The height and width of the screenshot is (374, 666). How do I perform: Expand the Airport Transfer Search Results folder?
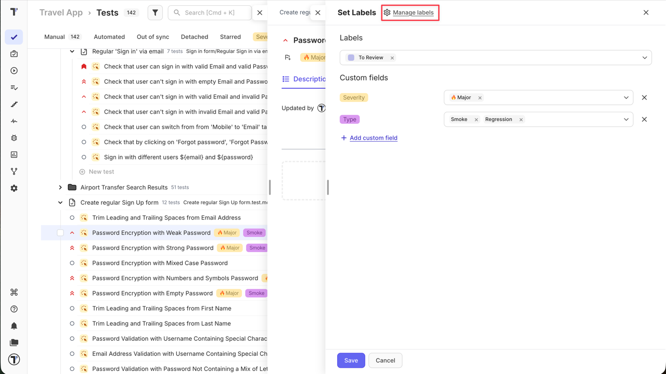60,188
